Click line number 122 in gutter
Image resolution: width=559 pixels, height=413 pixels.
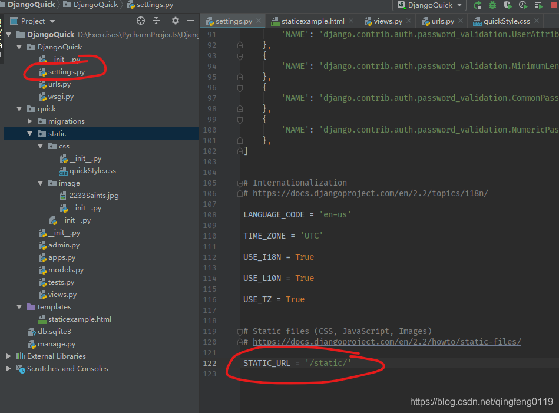point(210,363)
